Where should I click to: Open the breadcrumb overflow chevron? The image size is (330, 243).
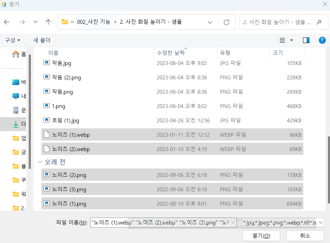point(72,22)
